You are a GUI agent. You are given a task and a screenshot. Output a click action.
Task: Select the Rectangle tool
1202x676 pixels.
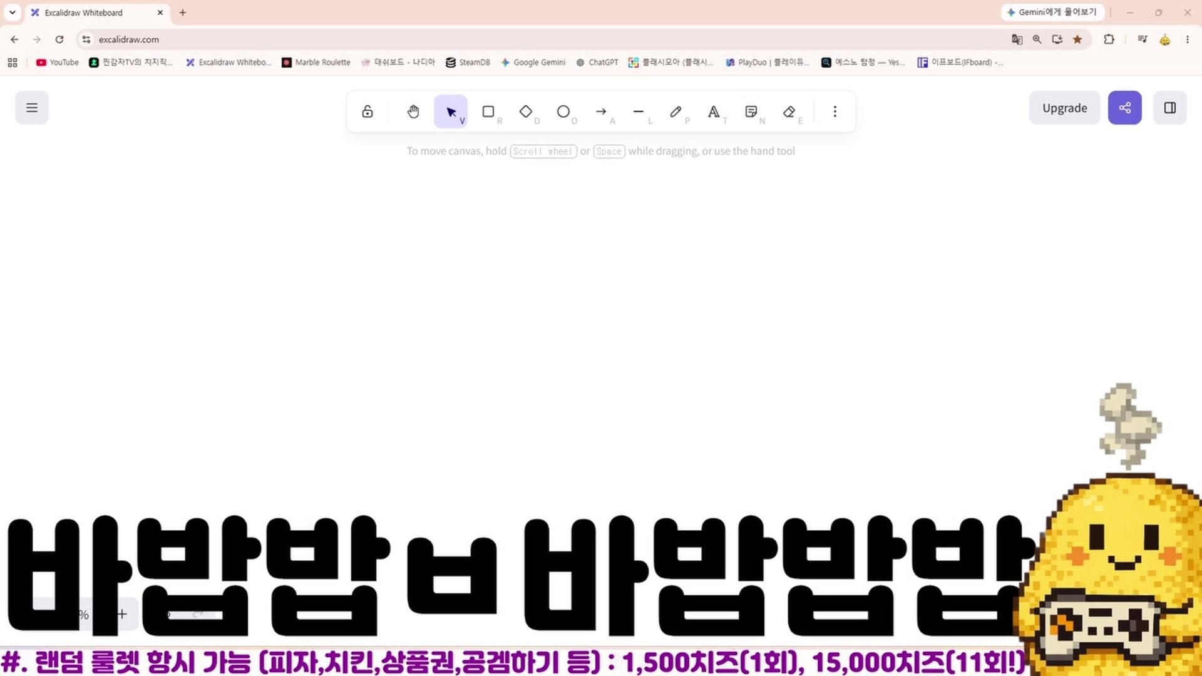[x=488, y=111]
